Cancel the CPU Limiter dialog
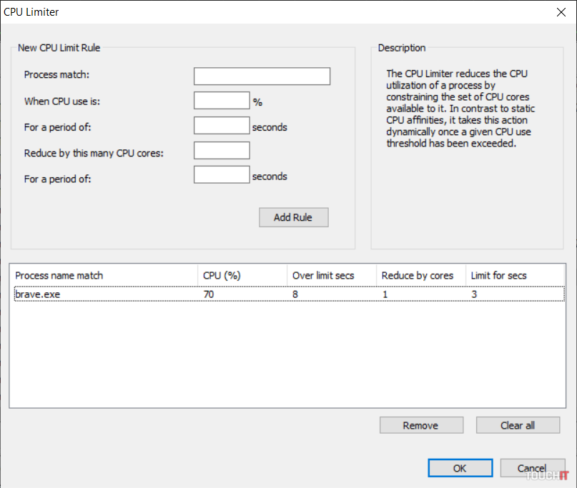This screenshot has width=577, height=488. pyautogui.click(x=533, y=468)
